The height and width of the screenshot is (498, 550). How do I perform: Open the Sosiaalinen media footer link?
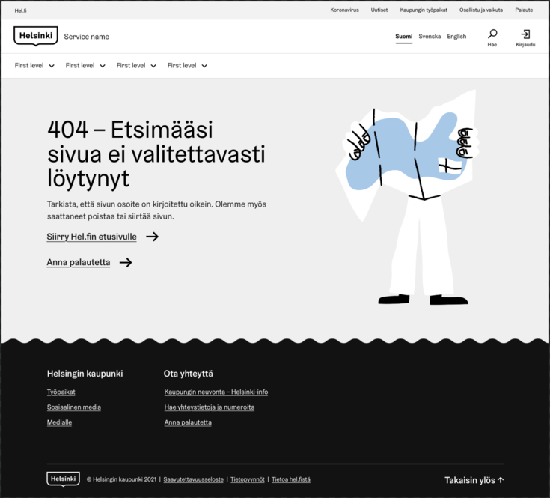(74, 407)
